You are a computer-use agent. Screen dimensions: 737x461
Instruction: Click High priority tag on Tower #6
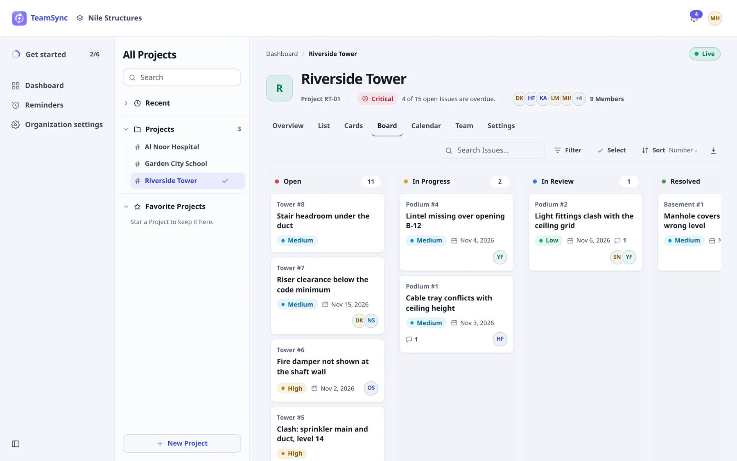point(292,388)
